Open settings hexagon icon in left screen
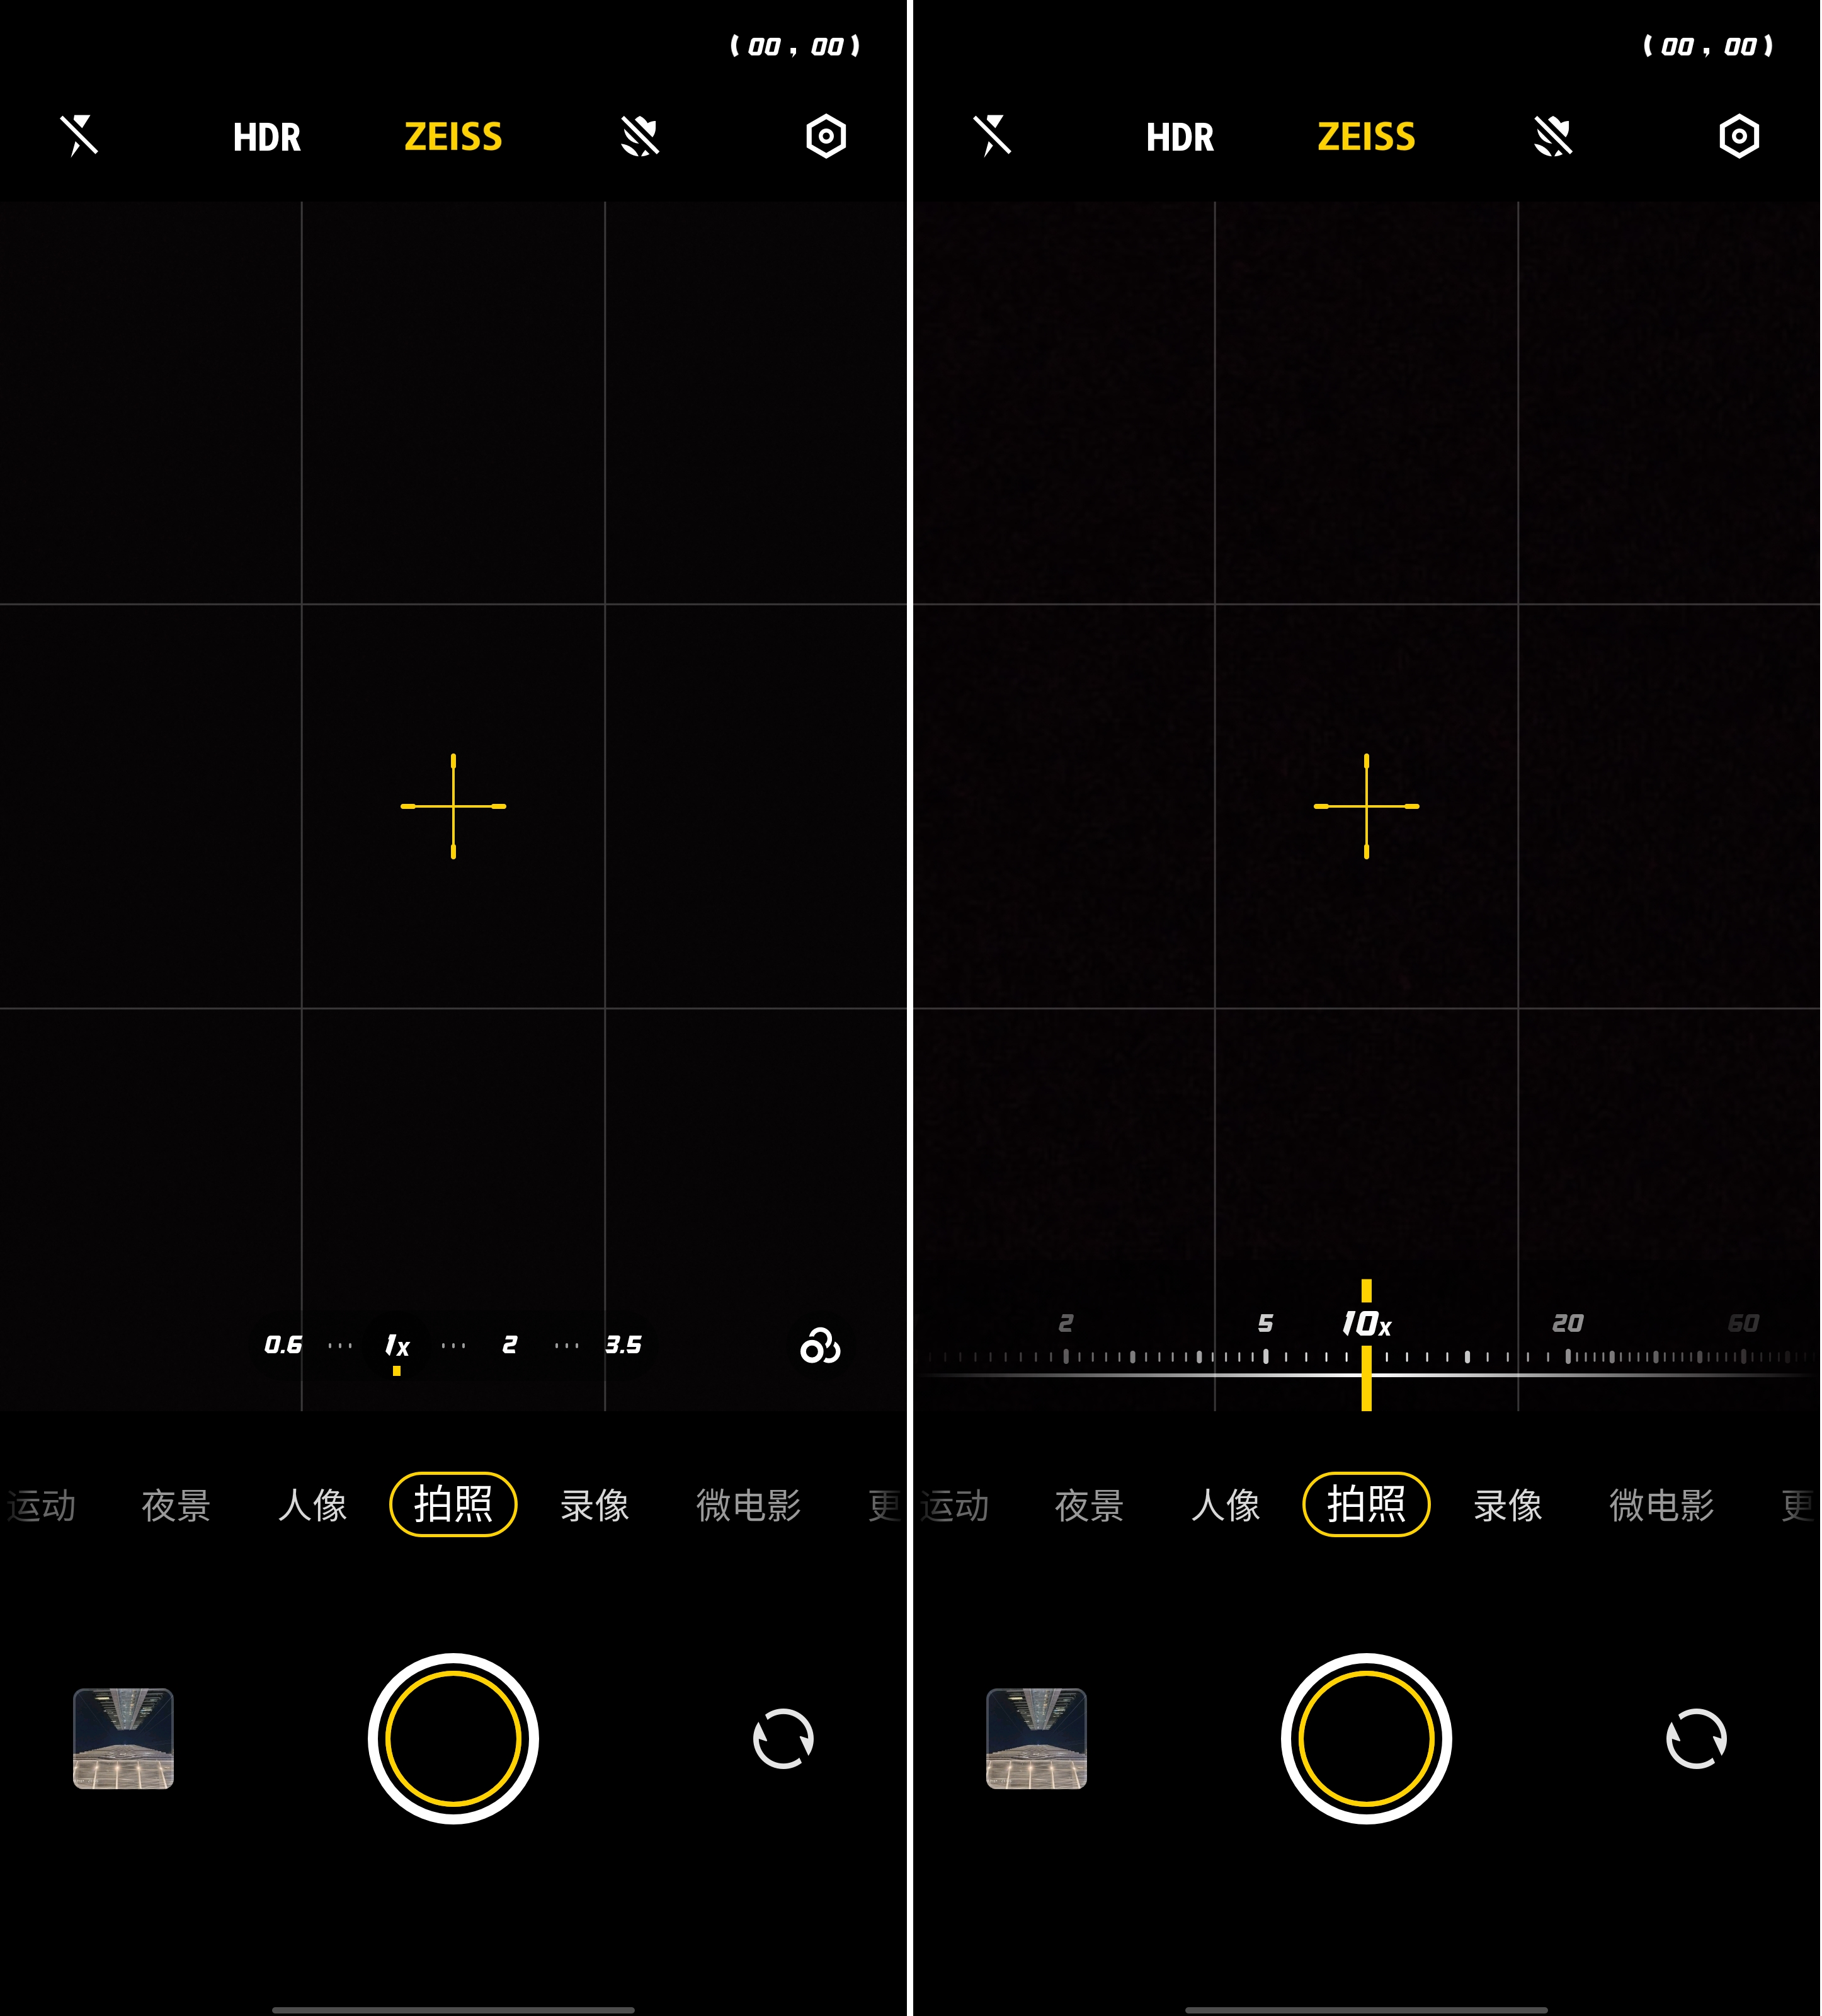The image size is (1822, 2016). point(826,136)
